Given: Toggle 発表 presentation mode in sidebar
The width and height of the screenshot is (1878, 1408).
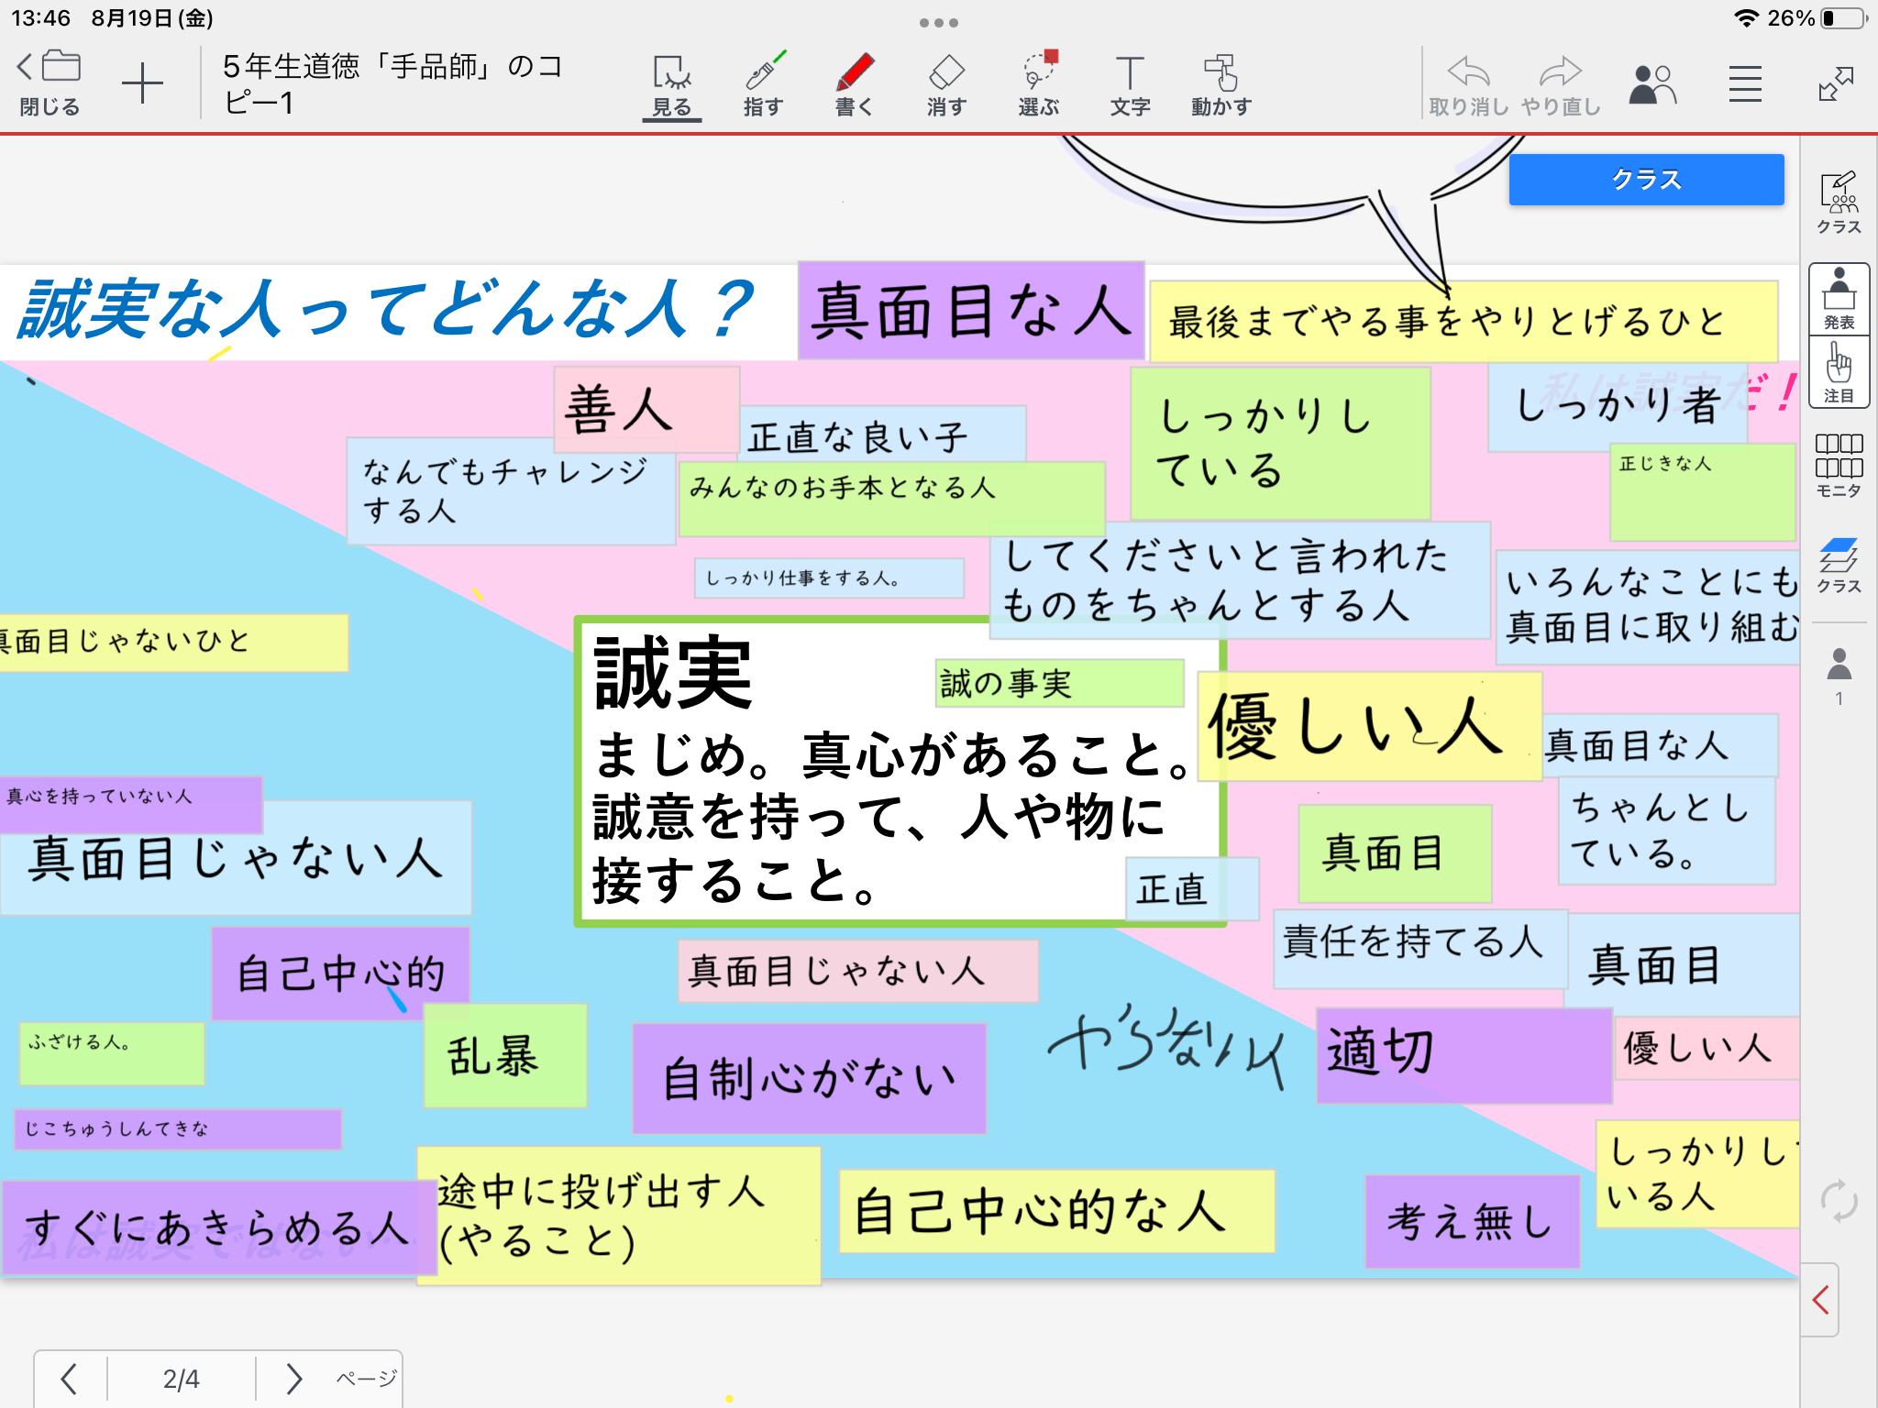Looking at the screenshot, I should point(1839,299).
